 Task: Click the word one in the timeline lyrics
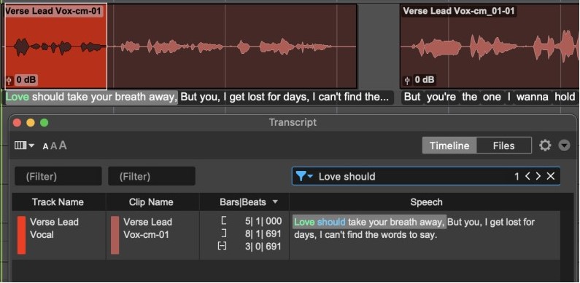pyautogui.click(x=492, y=97)
